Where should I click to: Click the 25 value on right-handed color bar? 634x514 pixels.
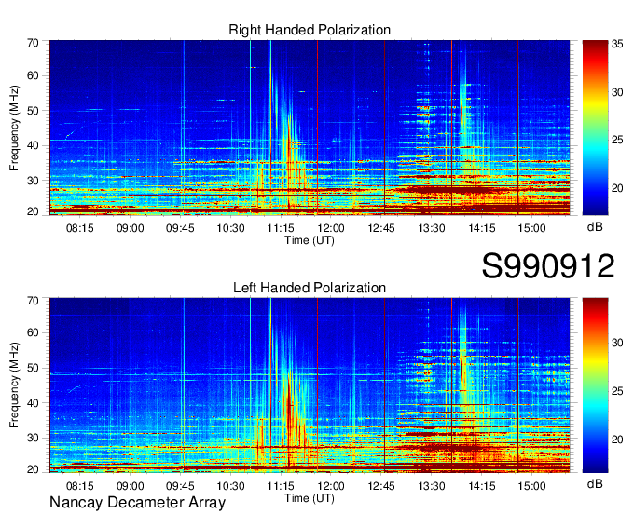tap(617, 140)
